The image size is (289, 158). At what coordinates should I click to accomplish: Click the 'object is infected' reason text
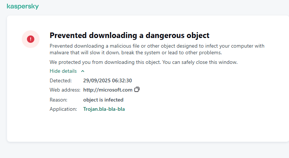tap(103, 100)
